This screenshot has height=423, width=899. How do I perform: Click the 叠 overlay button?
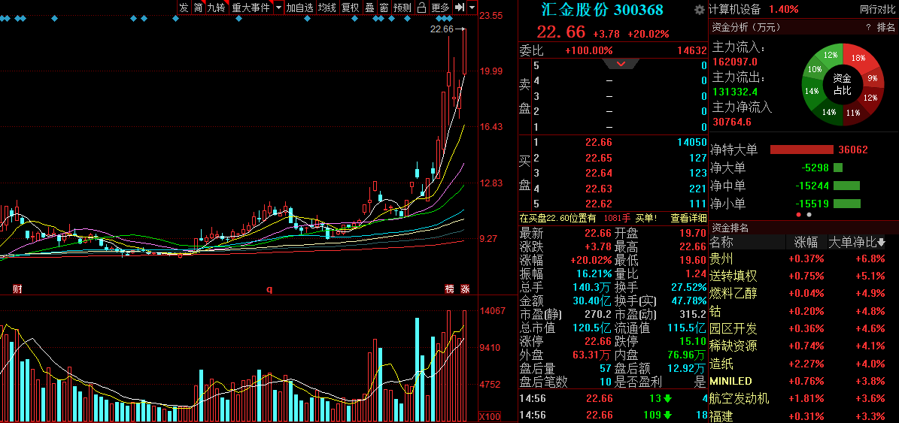pos(370,8)
